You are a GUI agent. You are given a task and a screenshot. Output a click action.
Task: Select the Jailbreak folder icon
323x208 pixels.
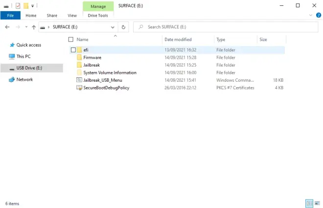(79, 65)
